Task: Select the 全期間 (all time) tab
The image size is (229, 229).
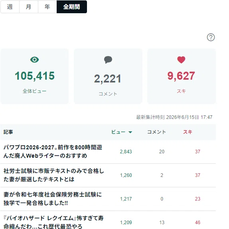Action: click(x=72, y=7)
